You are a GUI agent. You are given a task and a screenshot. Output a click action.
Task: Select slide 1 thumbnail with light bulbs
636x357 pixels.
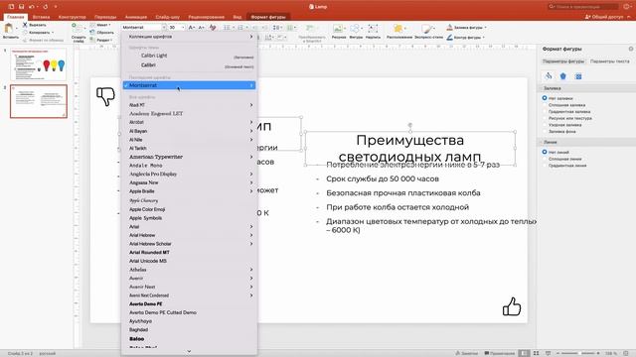pos(39,63)
